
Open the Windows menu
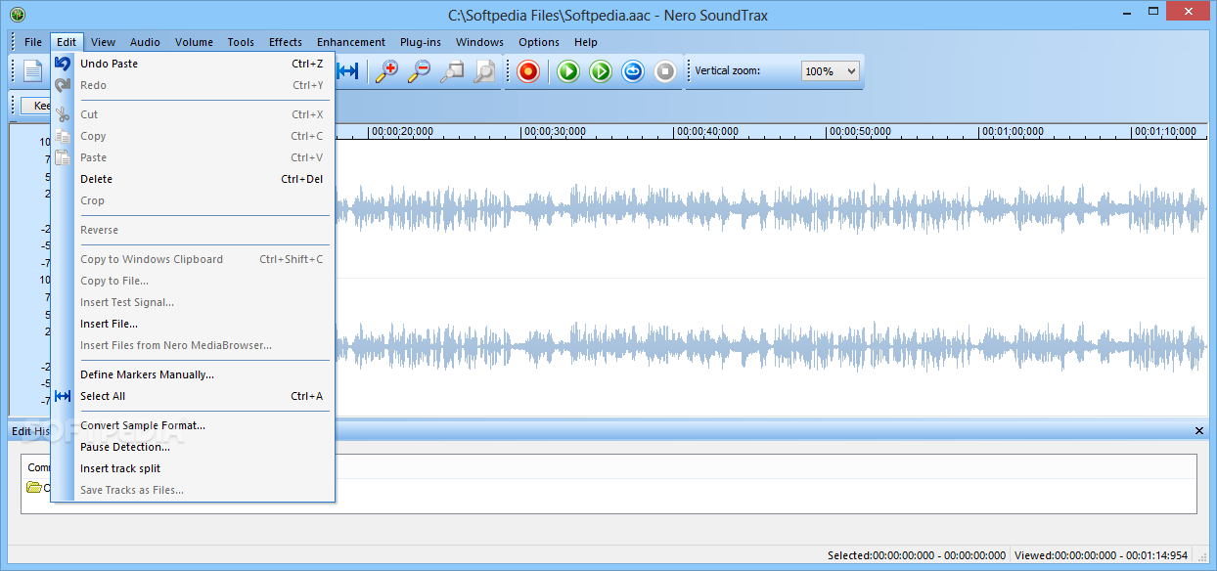479,42
